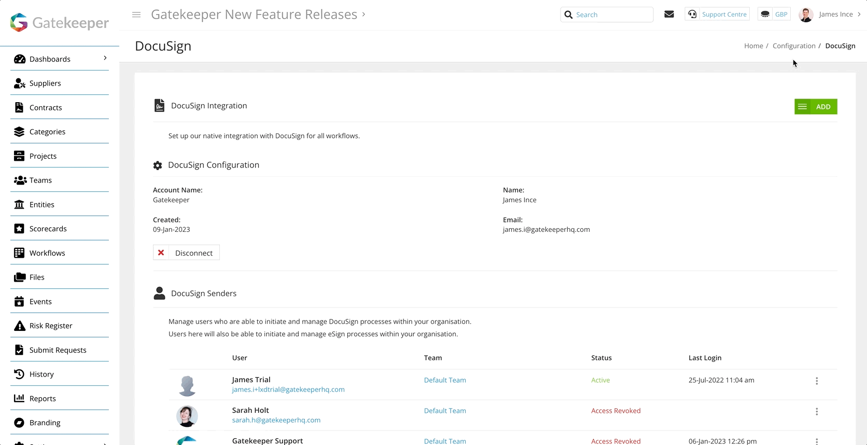This screenshot has height=445, width=867.
Task: Click the Active status for James Trial
Action: [600, 380]
